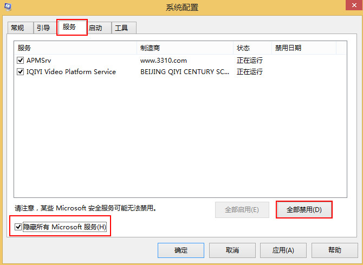
Task: Apply changes with 应用(A) button
Action: pos(283,250)
